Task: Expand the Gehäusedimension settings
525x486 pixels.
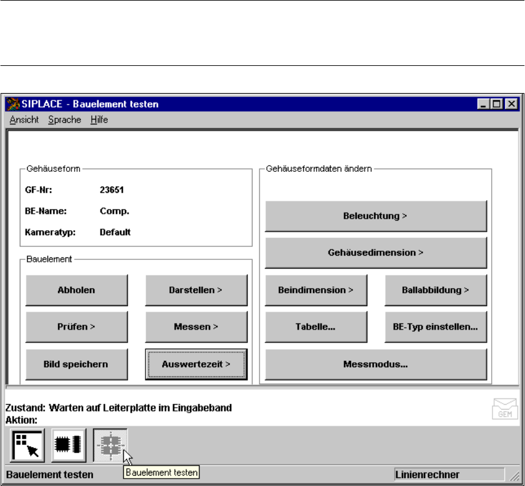Action: tap(375, 253)
